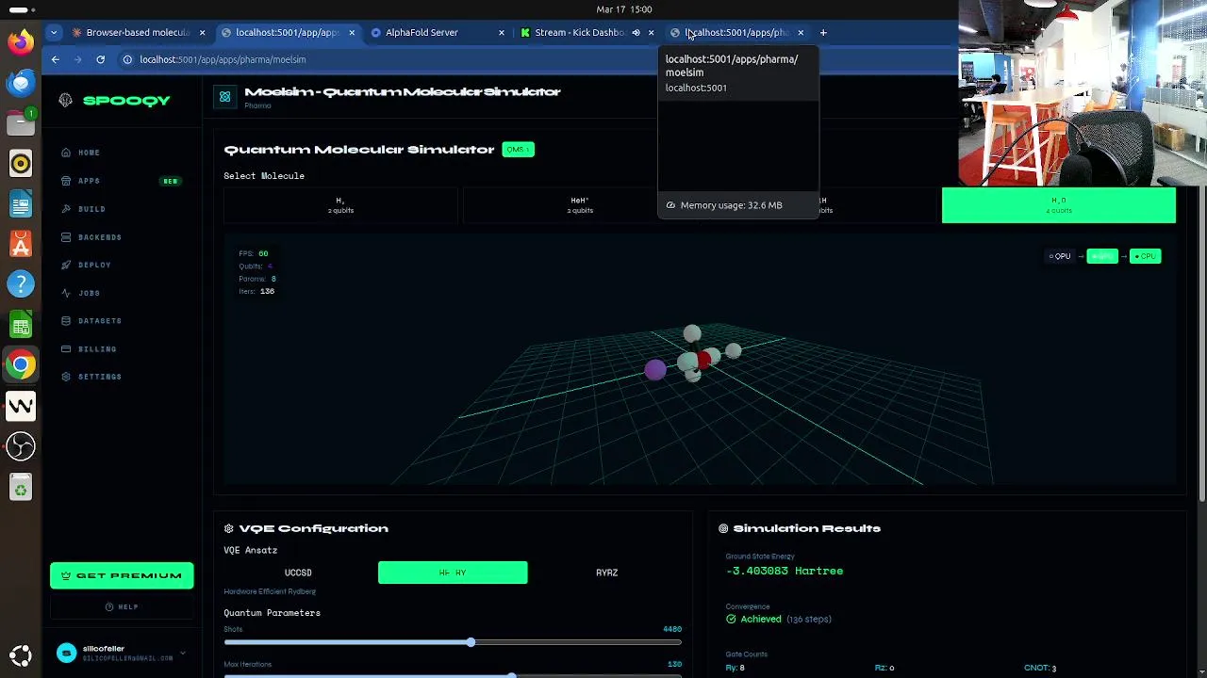The height and width of the screenshot is (678, 1207).
Task: Launch Thunderbird mail from the dock
Action: [20, 83]
